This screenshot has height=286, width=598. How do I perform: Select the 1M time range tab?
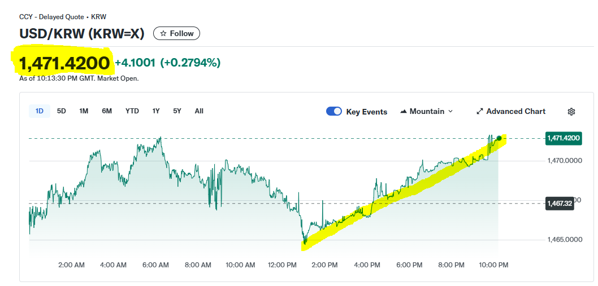pos(84,111)
